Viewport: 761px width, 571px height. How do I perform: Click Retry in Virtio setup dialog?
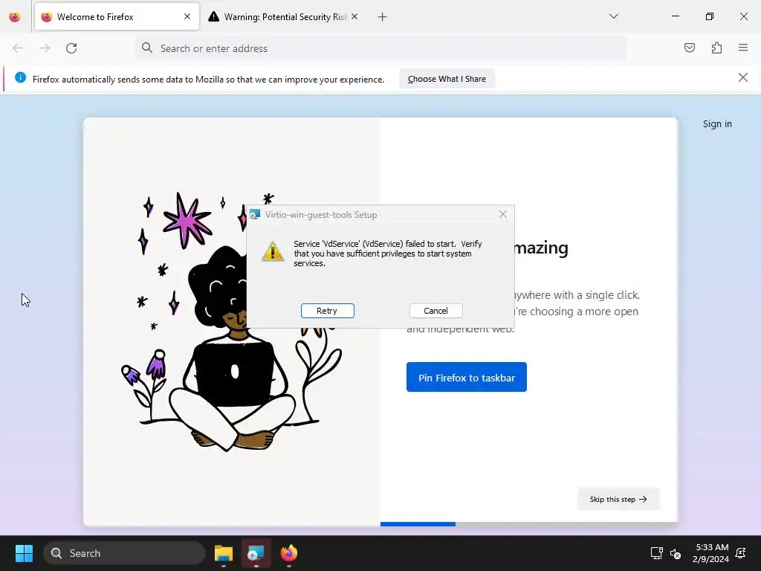click(x=328, y=311)
